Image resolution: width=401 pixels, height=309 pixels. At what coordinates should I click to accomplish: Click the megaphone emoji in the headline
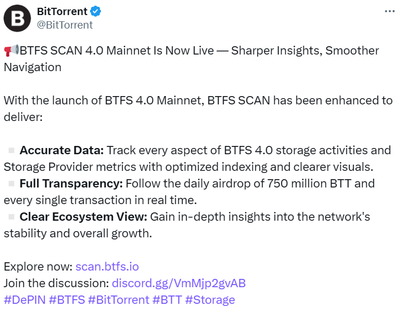pyautogui.click(x=10, y=50)
